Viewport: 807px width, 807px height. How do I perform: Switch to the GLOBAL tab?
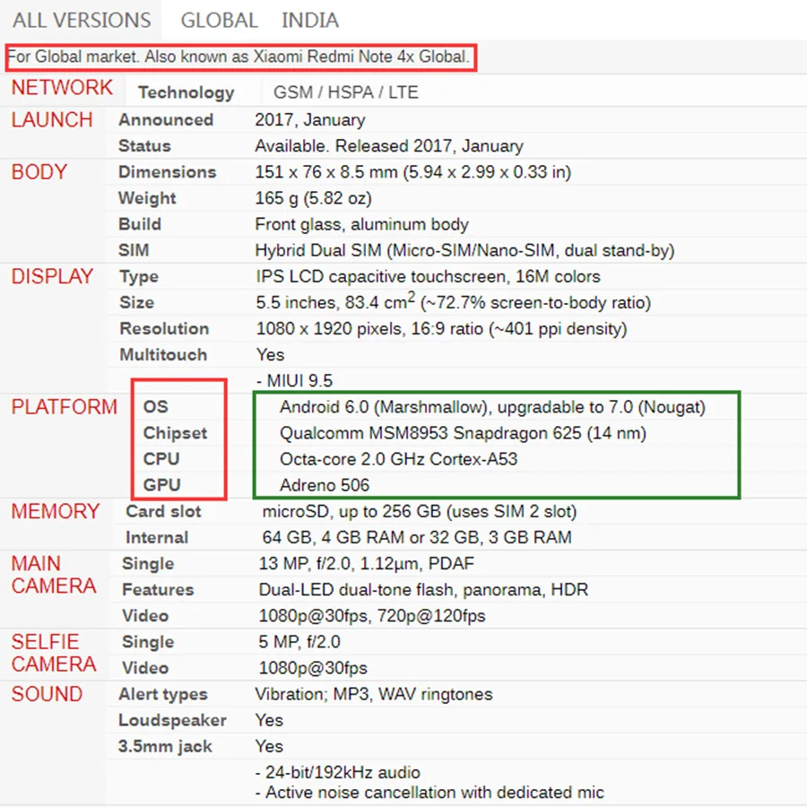(x=220, y=21)
